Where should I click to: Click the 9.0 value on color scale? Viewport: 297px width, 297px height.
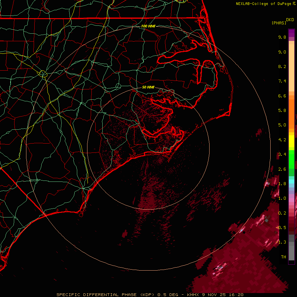coord(282,52)
